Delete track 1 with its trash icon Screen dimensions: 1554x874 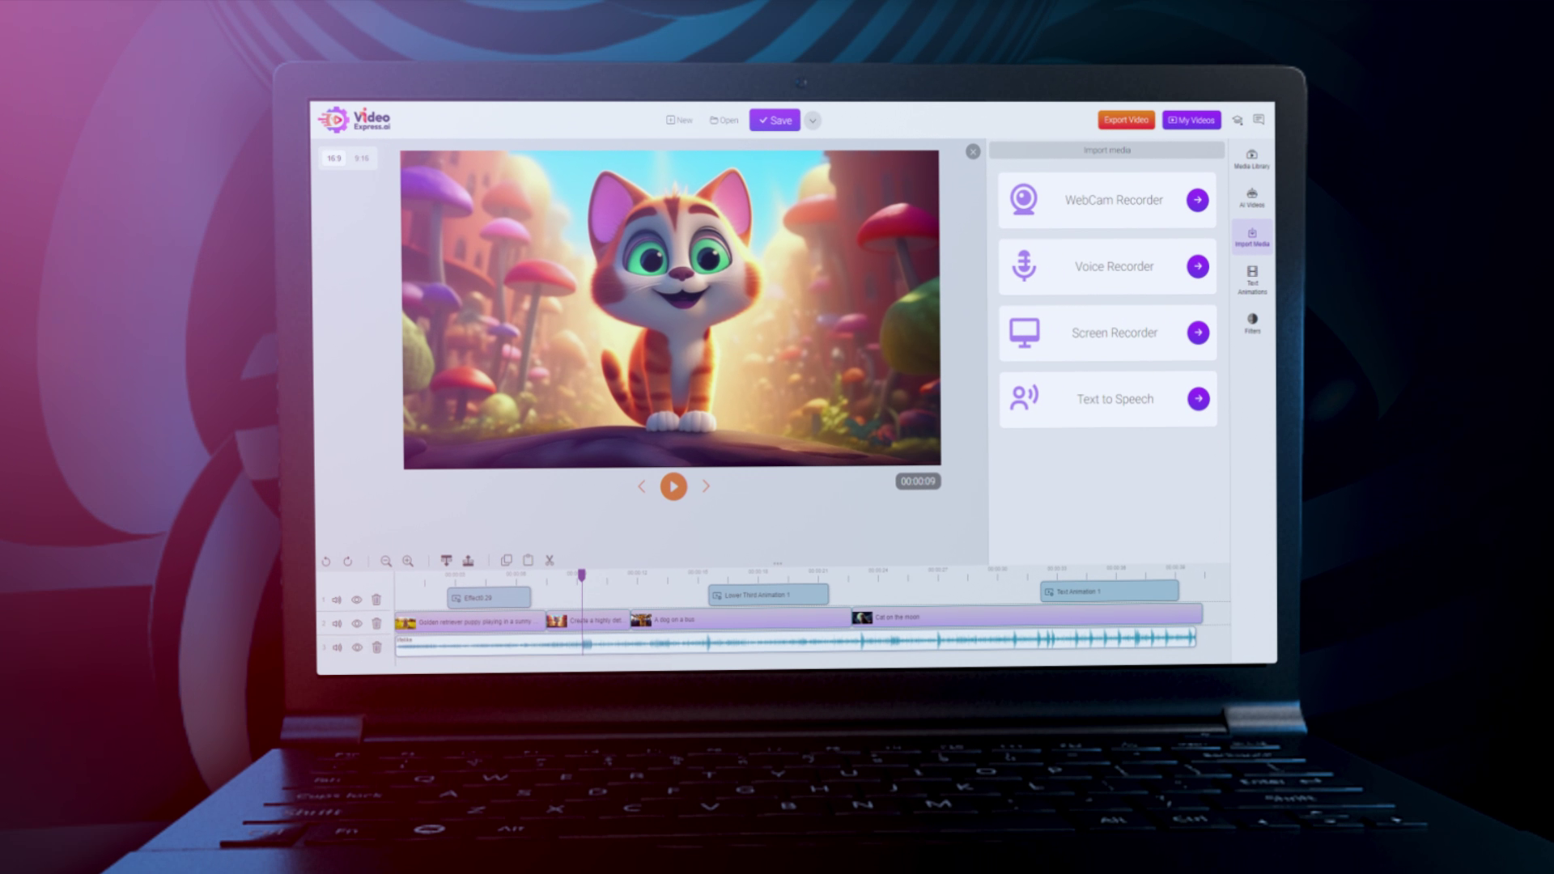click(376, 600)
